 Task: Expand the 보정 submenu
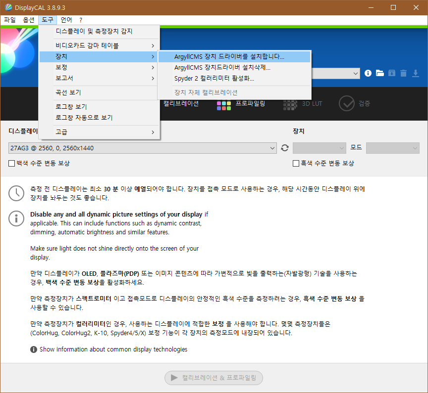(x=98, y=67)
